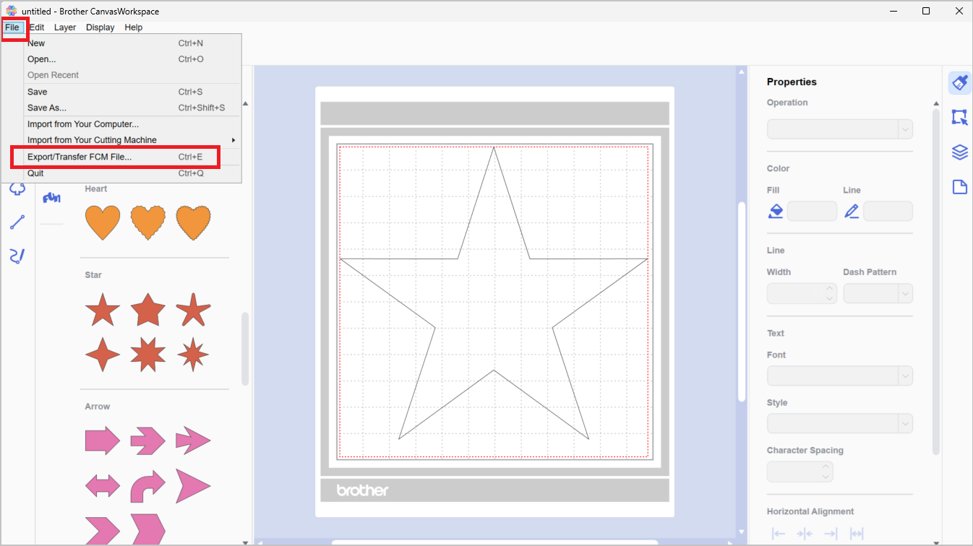Choose Save As... menu entry
Image resolution: width=973 pixels, height=546 pixels.
(132, 108)
